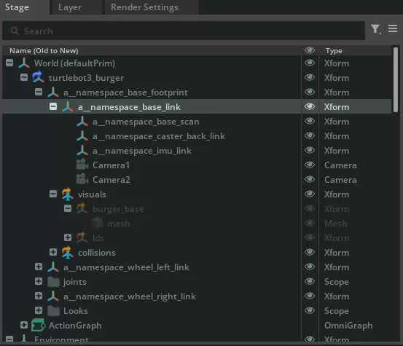Click the Looks scope folder icon

point(53,311)
